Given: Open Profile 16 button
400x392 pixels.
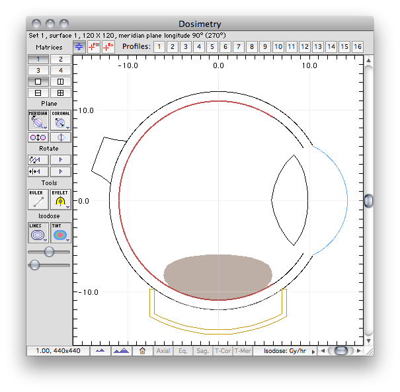Looking at the screenshot, I should click(358, 47).
